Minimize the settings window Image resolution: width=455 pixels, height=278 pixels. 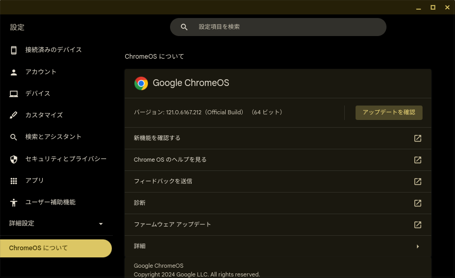(x=418, y=8)
